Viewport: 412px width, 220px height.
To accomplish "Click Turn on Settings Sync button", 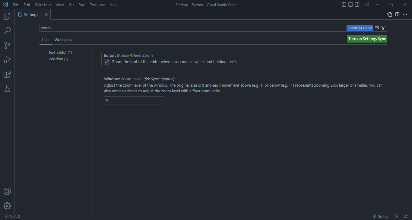I will click(367, 39).
